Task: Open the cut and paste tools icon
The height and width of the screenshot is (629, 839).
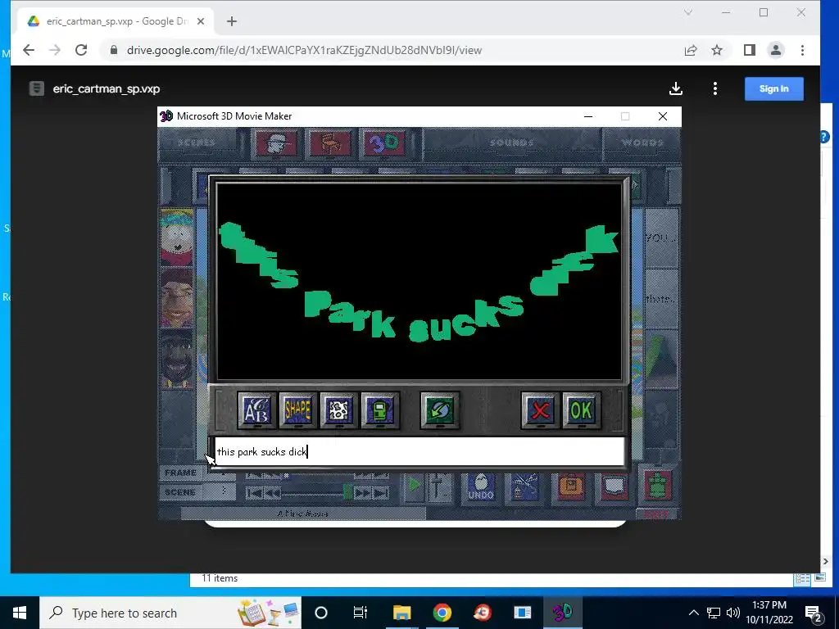Action: pos(525,486)
